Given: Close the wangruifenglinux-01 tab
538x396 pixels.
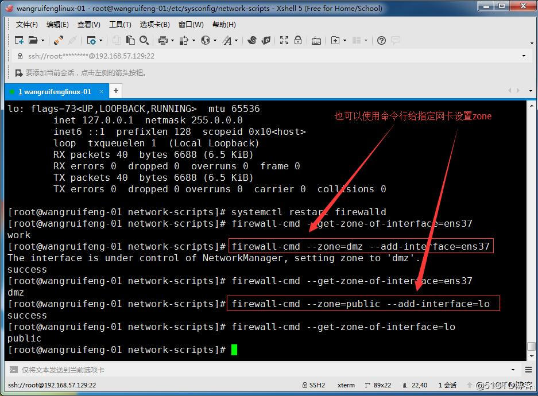Looking at the screenshot, I should (x=101, y=92).
